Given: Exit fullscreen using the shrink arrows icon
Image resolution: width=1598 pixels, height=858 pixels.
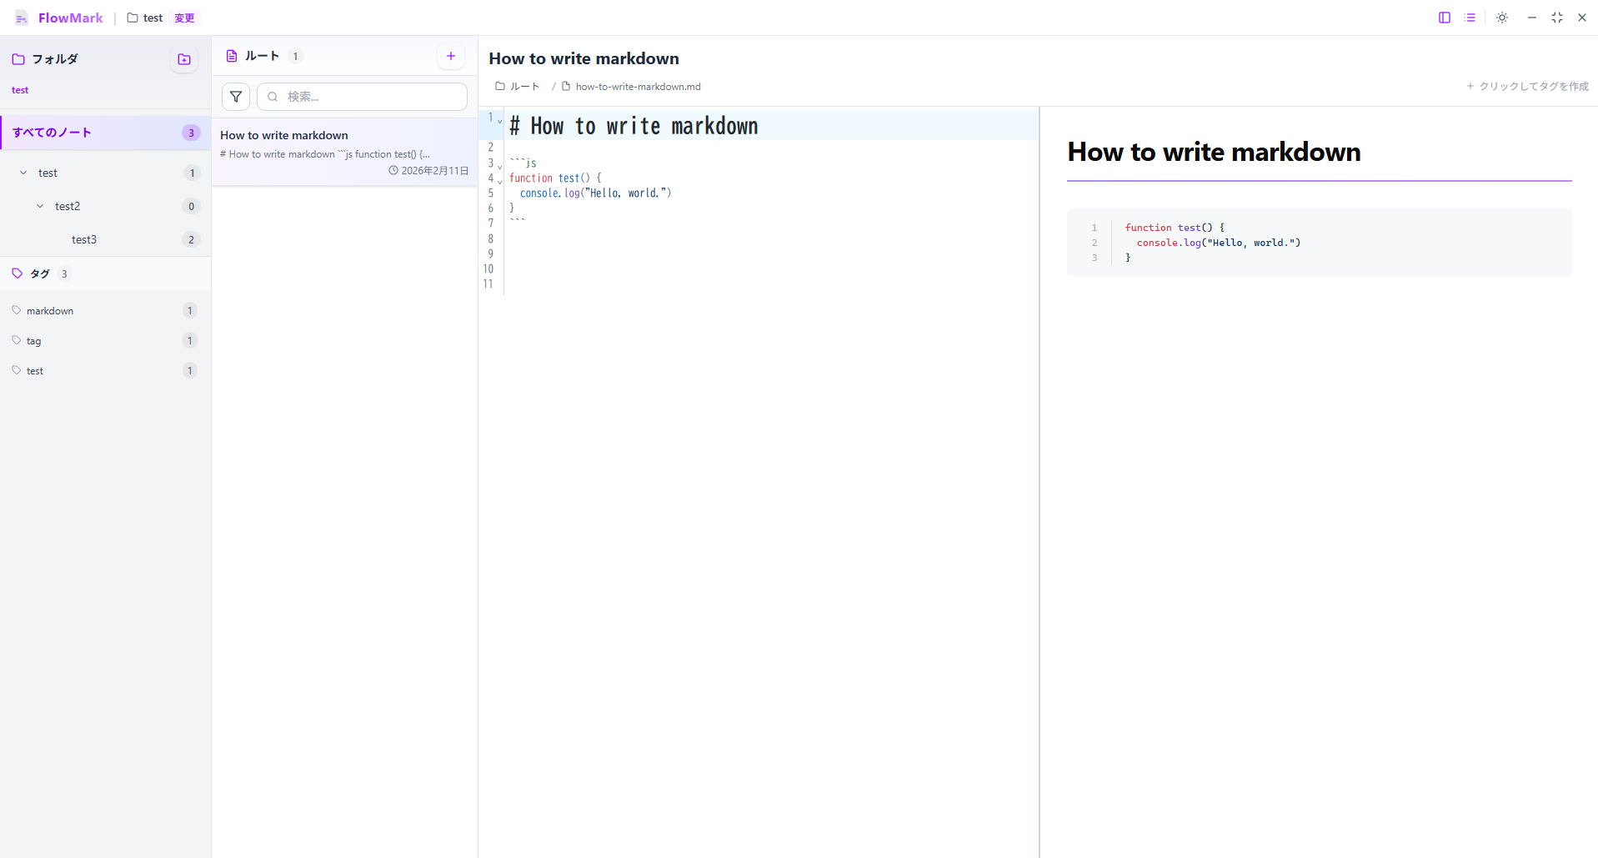Looking at the screenshot, I should click(x=1557, y=18).
